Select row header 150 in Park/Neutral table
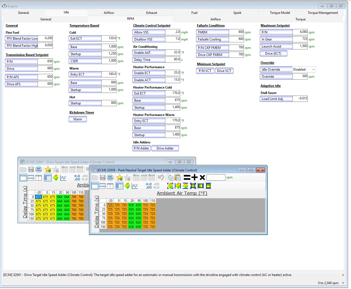Viewport: 351px width, 289px height. tap(103, 227)
